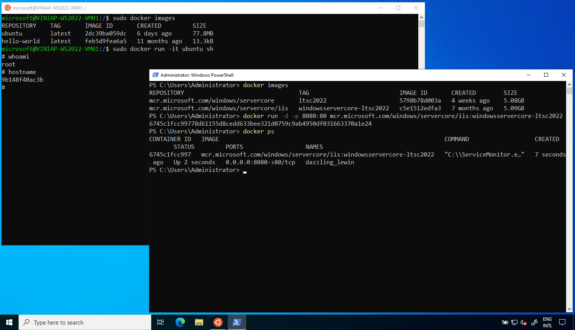Image resolution: width=575 pixels, height=330 pixels.
Task: Click the PowerShell window title bar icon
Action: (x=156, y=75)
